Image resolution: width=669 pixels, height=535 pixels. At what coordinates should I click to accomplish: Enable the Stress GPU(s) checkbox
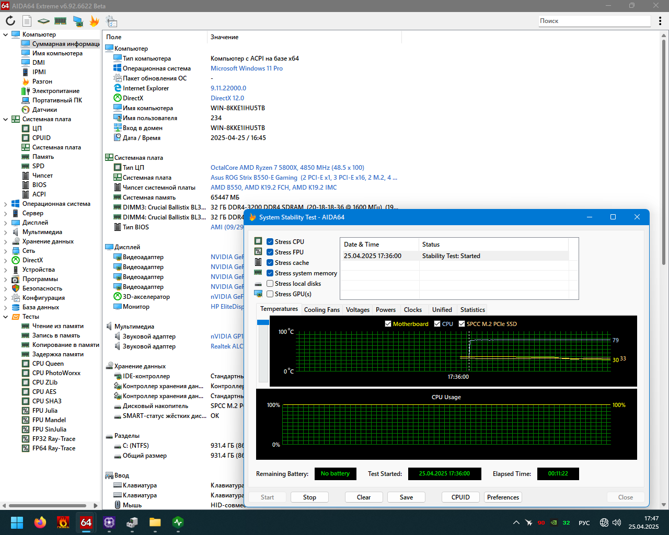(270, 294)
